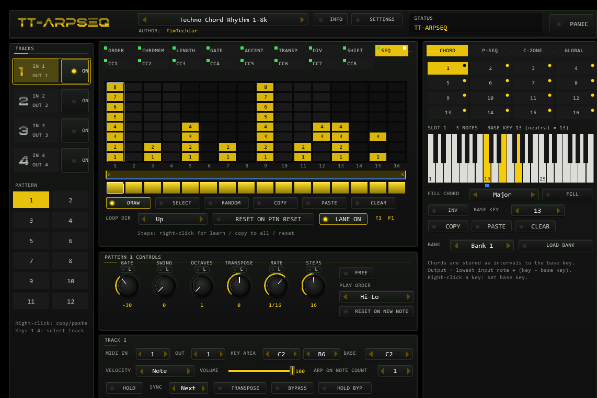Decrease BASE KEY 13 using its left arrow
Image resolution: width=597 pixels, height=398 pixels.
[x=516, y=210]
